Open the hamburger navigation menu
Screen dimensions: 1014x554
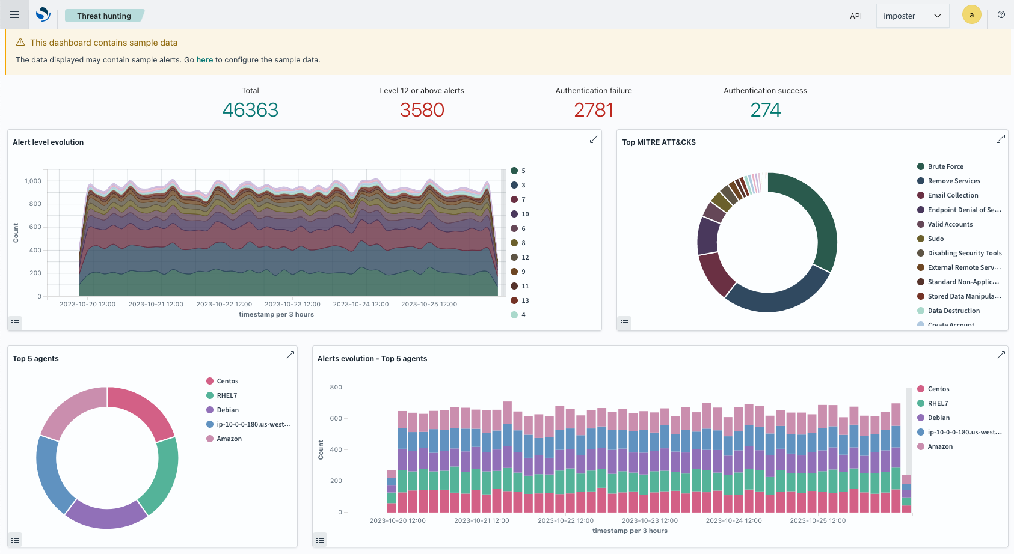(x=14, y=14)
